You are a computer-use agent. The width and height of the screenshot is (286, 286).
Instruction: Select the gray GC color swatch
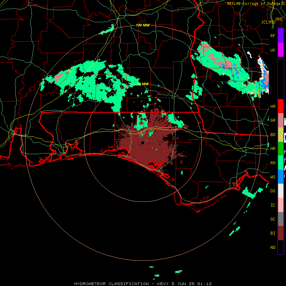(281, 219)
